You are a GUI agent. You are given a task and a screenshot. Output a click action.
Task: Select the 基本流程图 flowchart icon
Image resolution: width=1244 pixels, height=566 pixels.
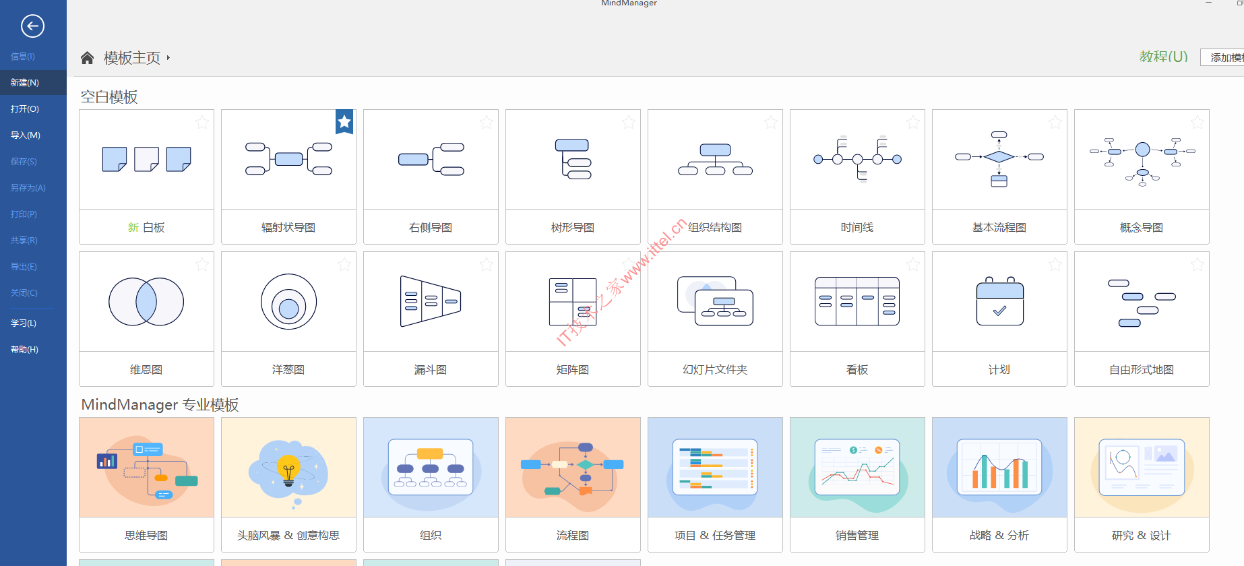(x=999, y=159)
